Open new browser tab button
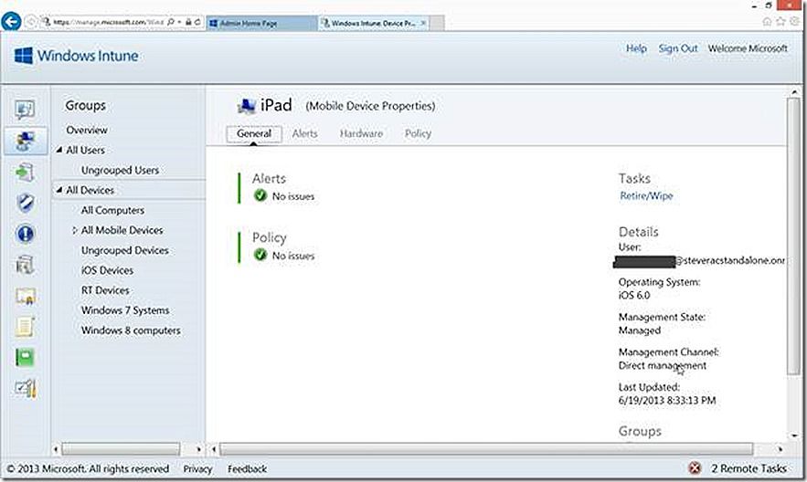 point(437,23)
